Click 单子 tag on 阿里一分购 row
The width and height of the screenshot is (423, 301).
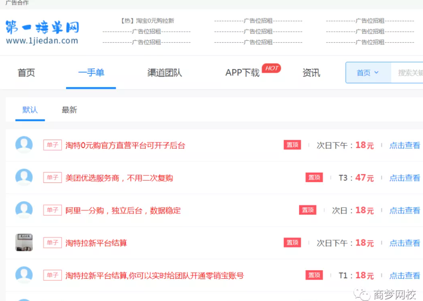[52, 210]
